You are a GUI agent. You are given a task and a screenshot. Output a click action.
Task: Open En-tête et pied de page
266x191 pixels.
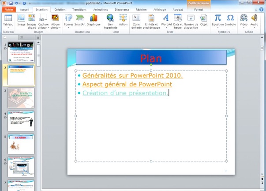151,21
